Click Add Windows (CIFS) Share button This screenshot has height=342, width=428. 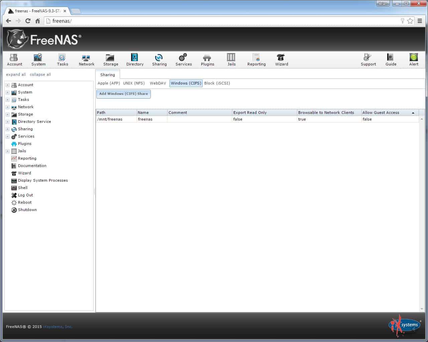pyautogui.click(x=123, y=94)
